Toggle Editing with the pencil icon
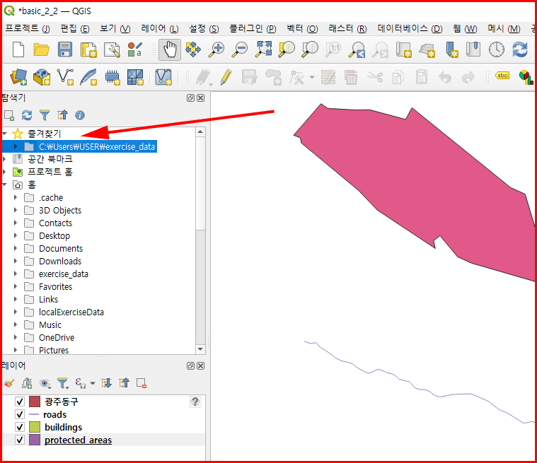The height and width of the screenshot is (463, 537). click(226, 77)
